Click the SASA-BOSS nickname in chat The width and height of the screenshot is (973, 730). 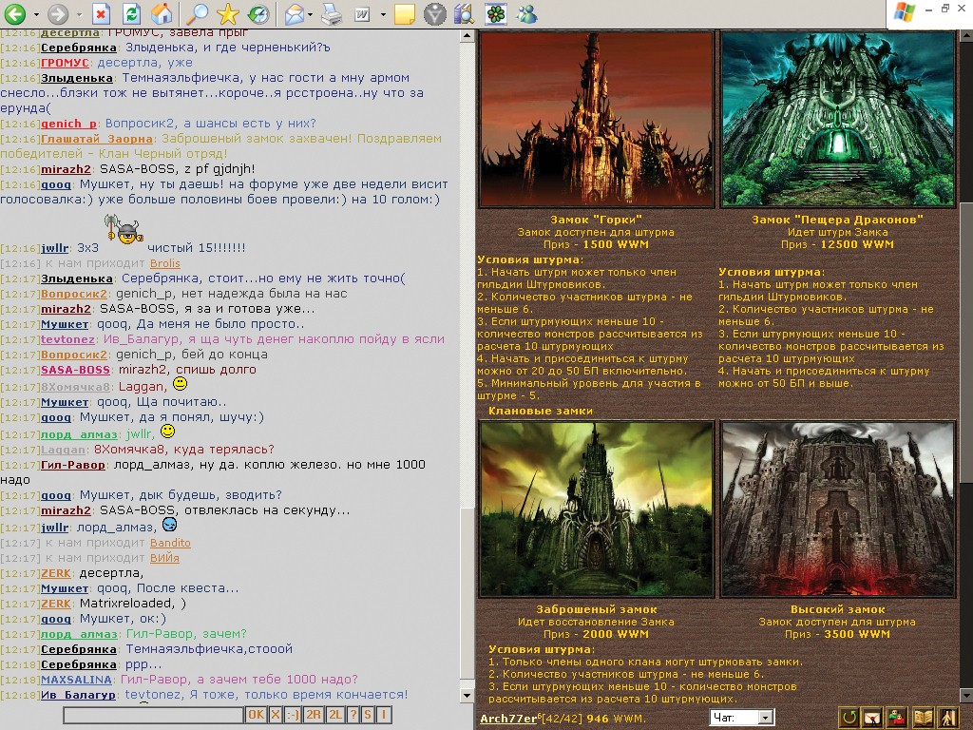(x=75, y=370)
